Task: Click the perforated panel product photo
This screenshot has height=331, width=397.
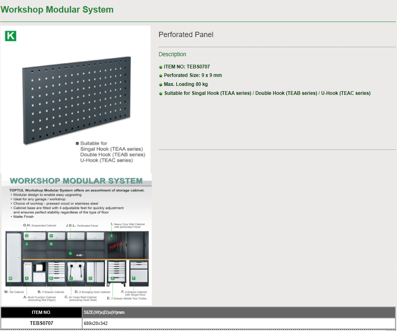Action: (76, 100)
